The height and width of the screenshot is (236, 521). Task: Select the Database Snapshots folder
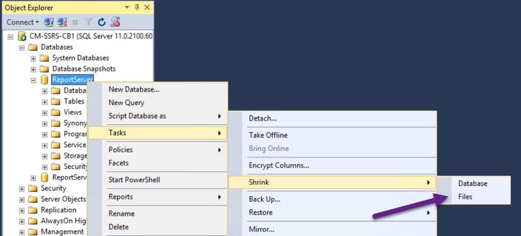[84, 69]
